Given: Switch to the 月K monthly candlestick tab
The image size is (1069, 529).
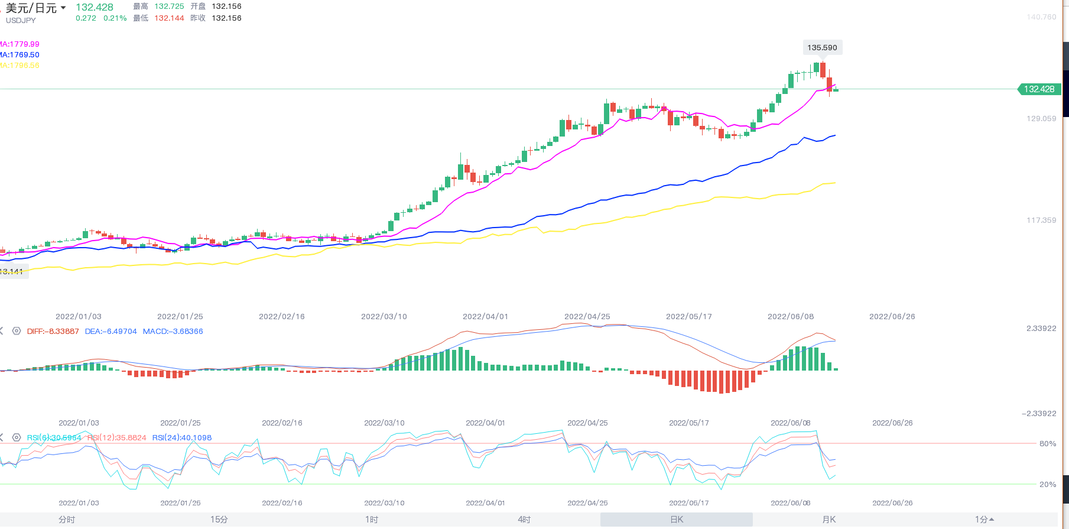Looking at the screenshot, I should tap(829, 520).
